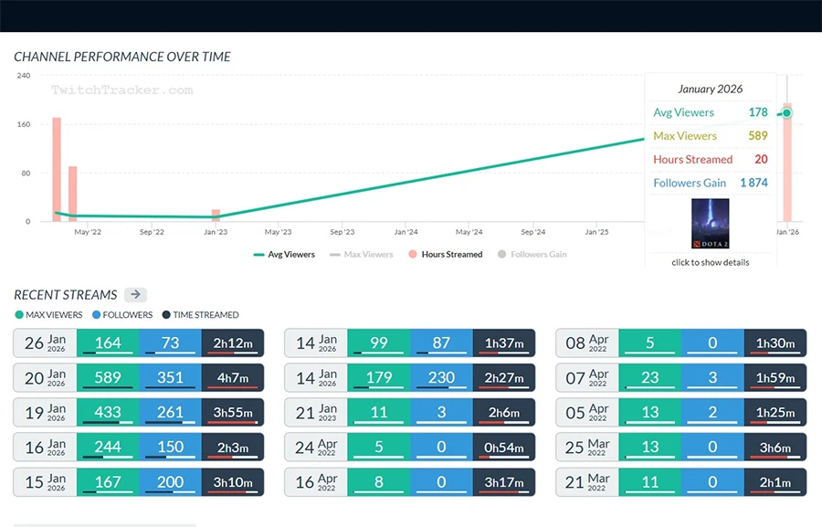The width and height of the screenshot is (822, 527).
Task: Toggle Avg Viewers series in chart legend
Action: point(284,254)
